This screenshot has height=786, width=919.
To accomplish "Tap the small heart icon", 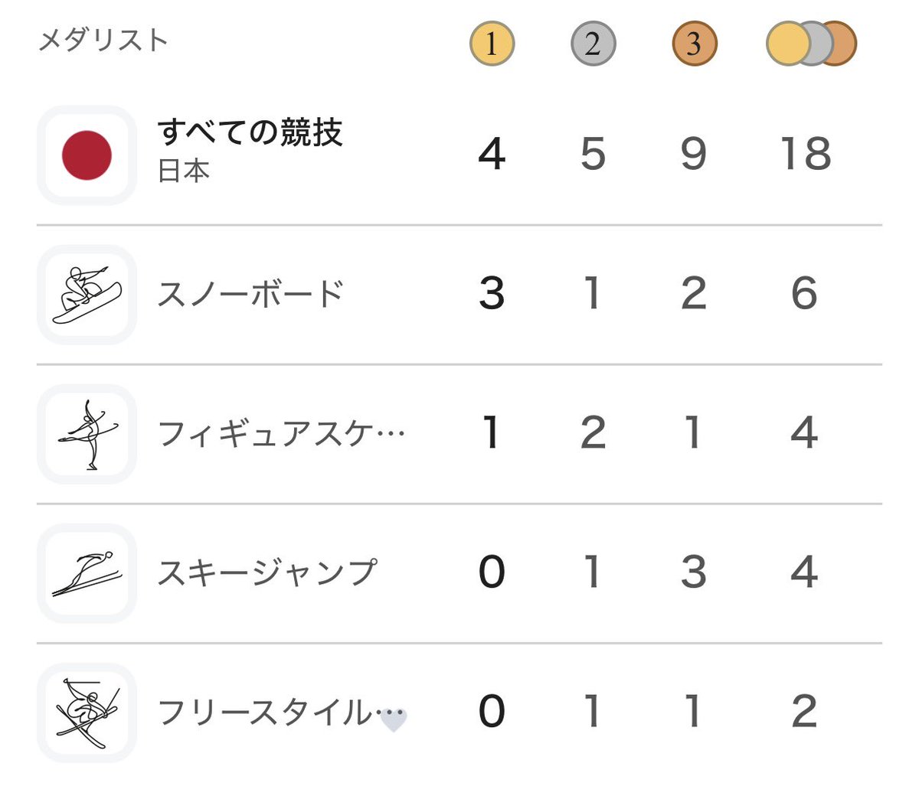I will click(394, 720).
